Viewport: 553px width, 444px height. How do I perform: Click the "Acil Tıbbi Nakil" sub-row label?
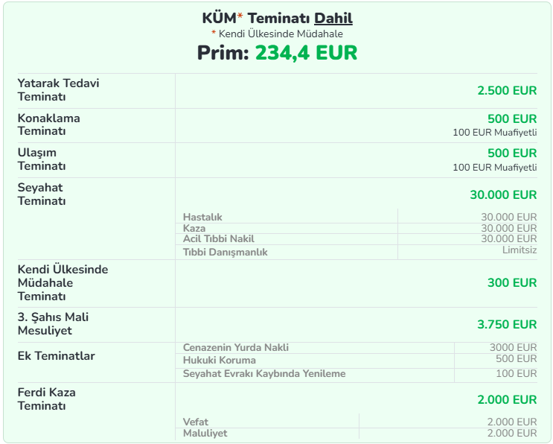(x=219, y=238)
